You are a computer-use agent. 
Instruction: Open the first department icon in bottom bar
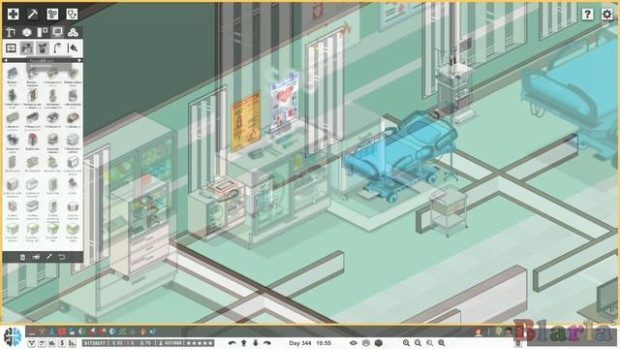[x=32, y=332]
